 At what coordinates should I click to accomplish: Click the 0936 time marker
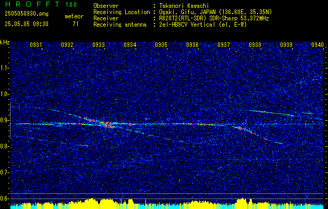pyautogui.click(x=192, y=44)
